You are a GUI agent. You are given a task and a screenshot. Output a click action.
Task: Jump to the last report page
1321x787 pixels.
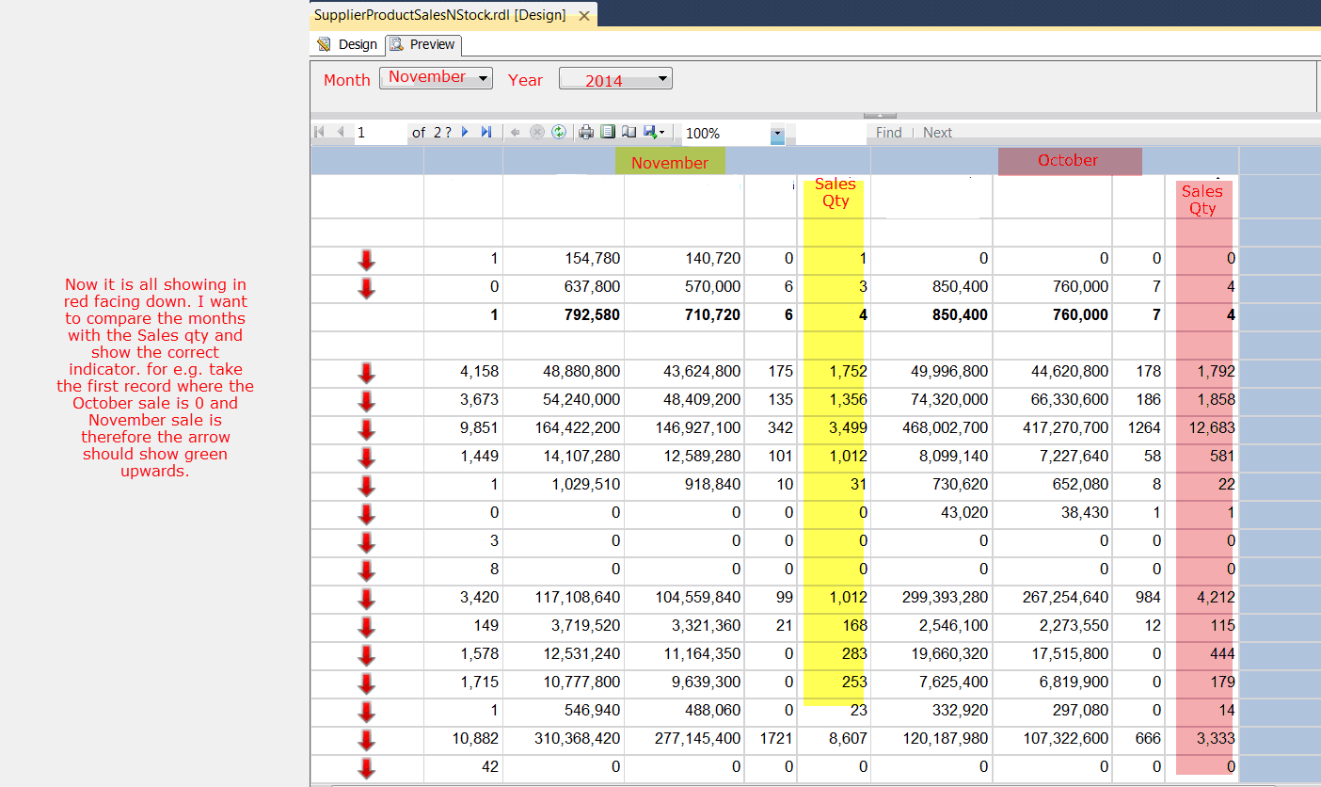(486, 132)
